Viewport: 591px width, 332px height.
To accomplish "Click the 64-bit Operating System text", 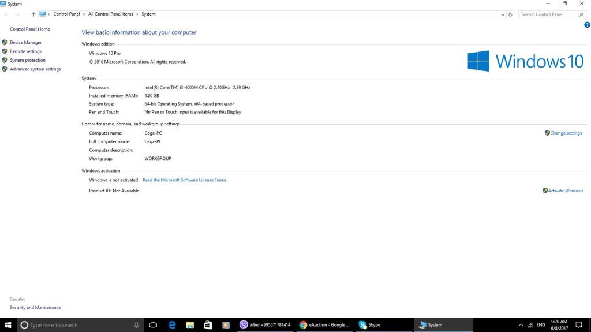I will [189, 104].
